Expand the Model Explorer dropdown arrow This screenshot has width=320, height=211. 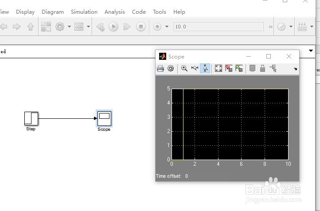(x=88, y=27)
